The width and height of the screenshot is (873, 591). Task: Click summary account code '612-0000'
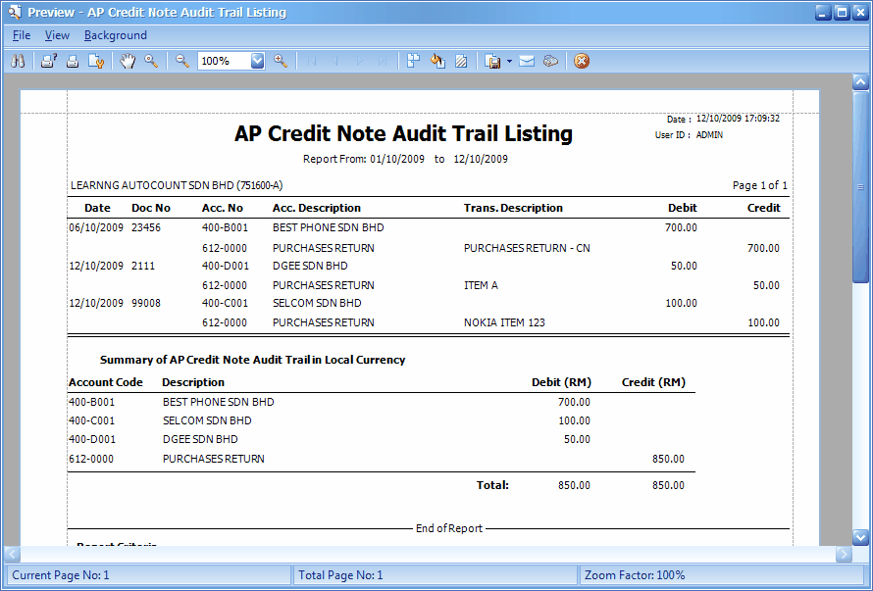tap(91, 459)
